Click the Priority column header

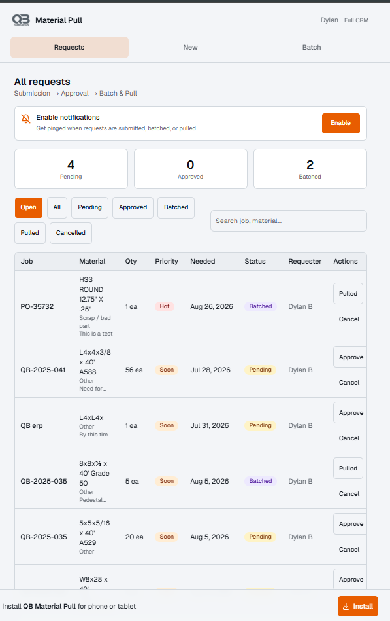tap(167, 261)
